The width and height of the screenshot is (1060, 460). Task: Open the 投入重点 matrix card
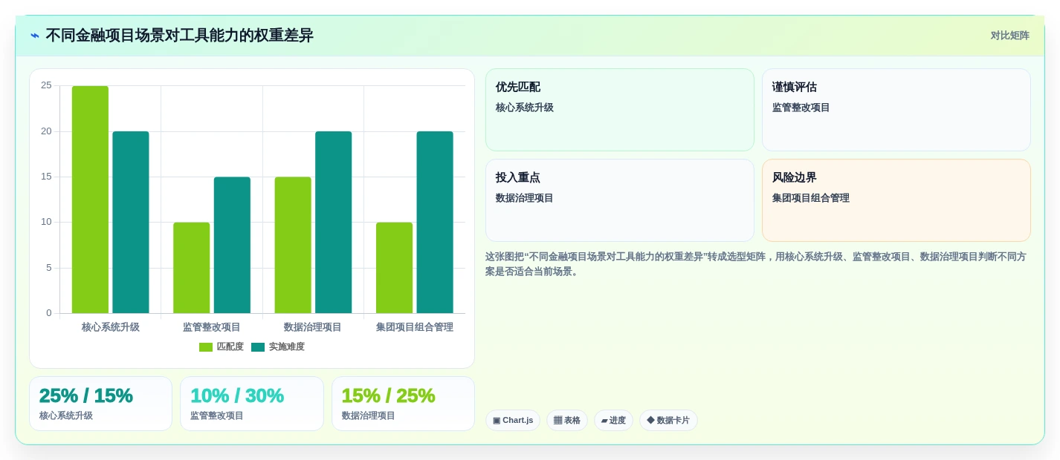620,200
